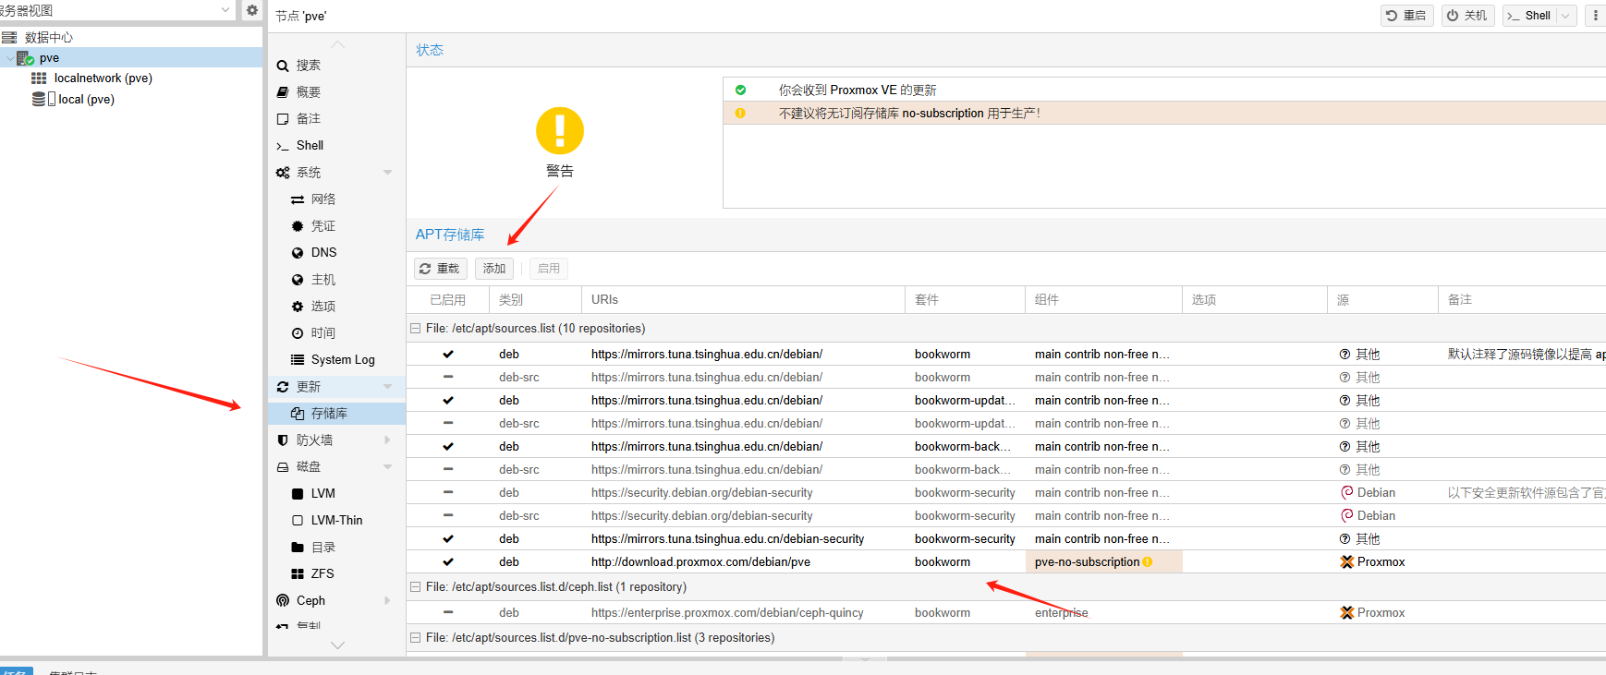Select the tsinghua debian-security row checkmark

[448, 539]
